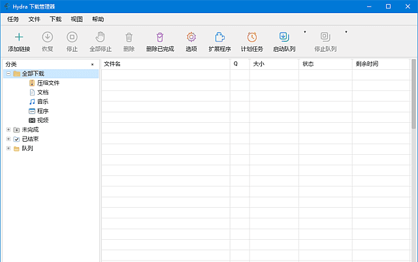This screenshot has width=418, height=262.
Task: Click the 停止队列 stop queue icon
Action: click(325, 37)
